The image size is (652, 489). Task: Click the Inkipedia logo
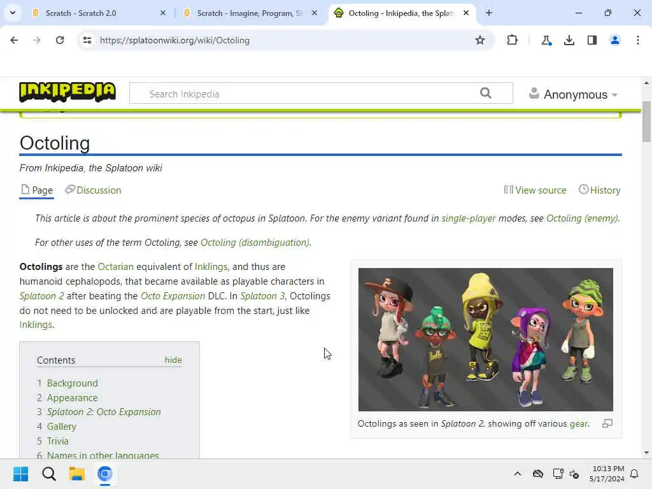coord(67,92)
